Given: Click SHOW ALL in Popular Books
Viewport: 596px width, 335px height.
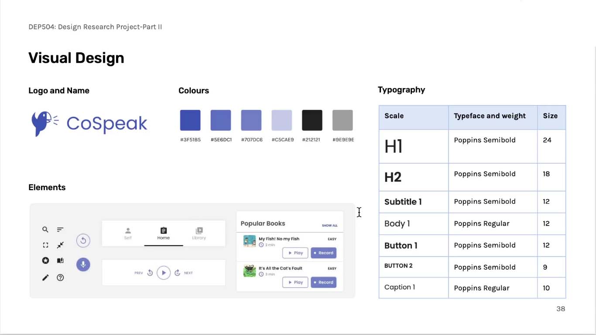Looking at the screenshot, I should coord(329,226).
